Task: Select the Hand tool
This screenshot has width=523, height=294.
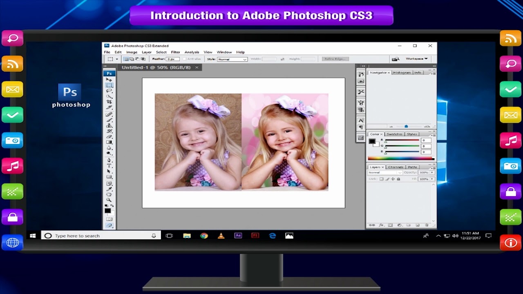Action: 109,194
